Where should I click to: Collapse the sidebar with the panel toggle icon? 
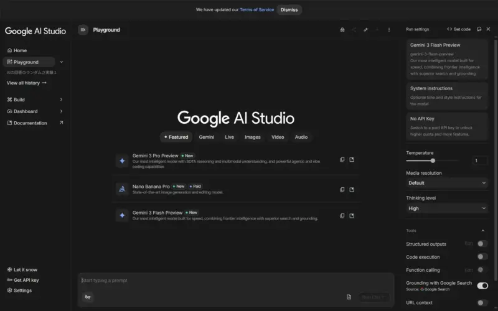coord(83,30)
